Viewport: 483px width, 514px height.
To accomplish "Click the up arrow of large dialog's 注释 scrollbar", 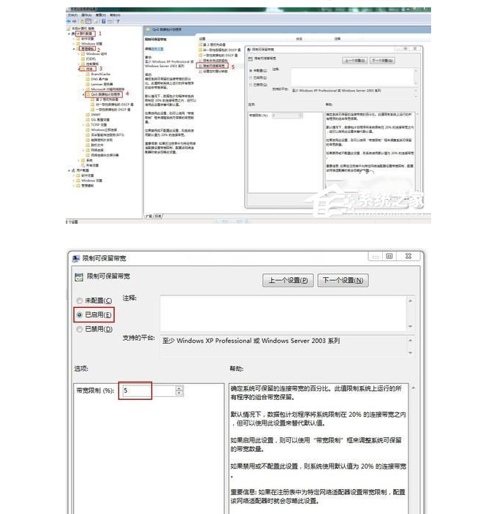I will click(410, 301).
